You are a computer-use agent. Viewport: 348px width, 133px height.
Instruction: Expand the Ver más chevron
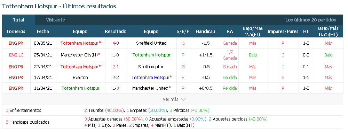183,99
